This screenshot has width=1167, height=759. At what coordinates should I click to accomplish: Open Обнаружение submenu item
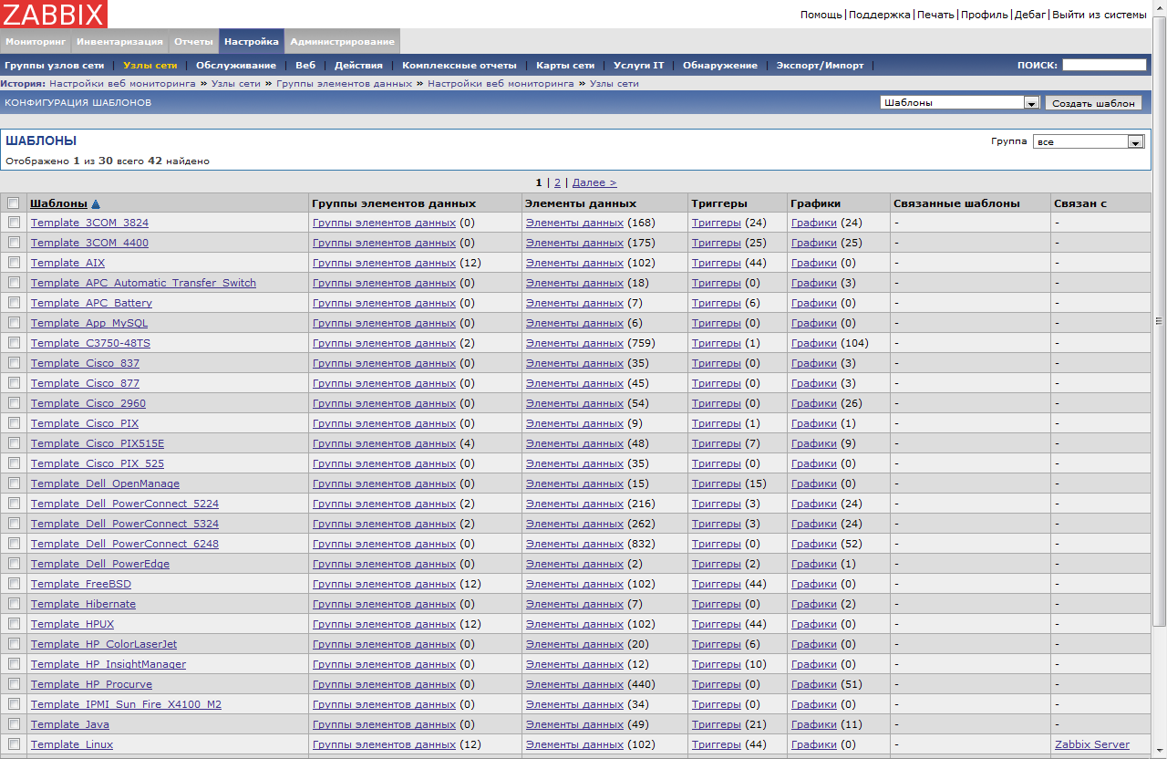pos(720,66)
